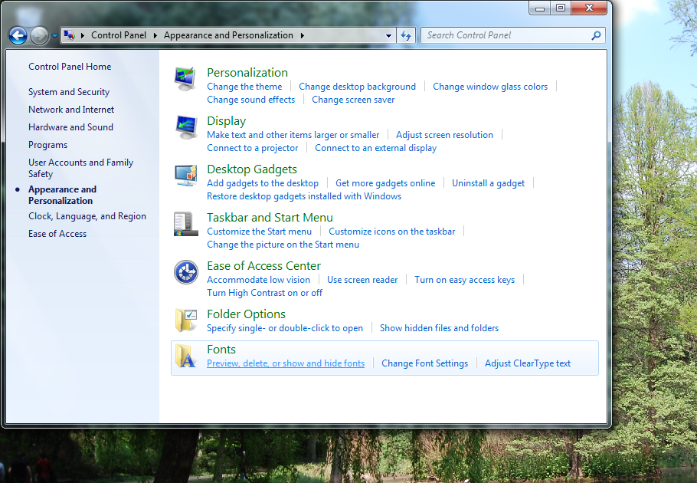
Task: Click Show hidden files and folders
Action: (439, 328)
